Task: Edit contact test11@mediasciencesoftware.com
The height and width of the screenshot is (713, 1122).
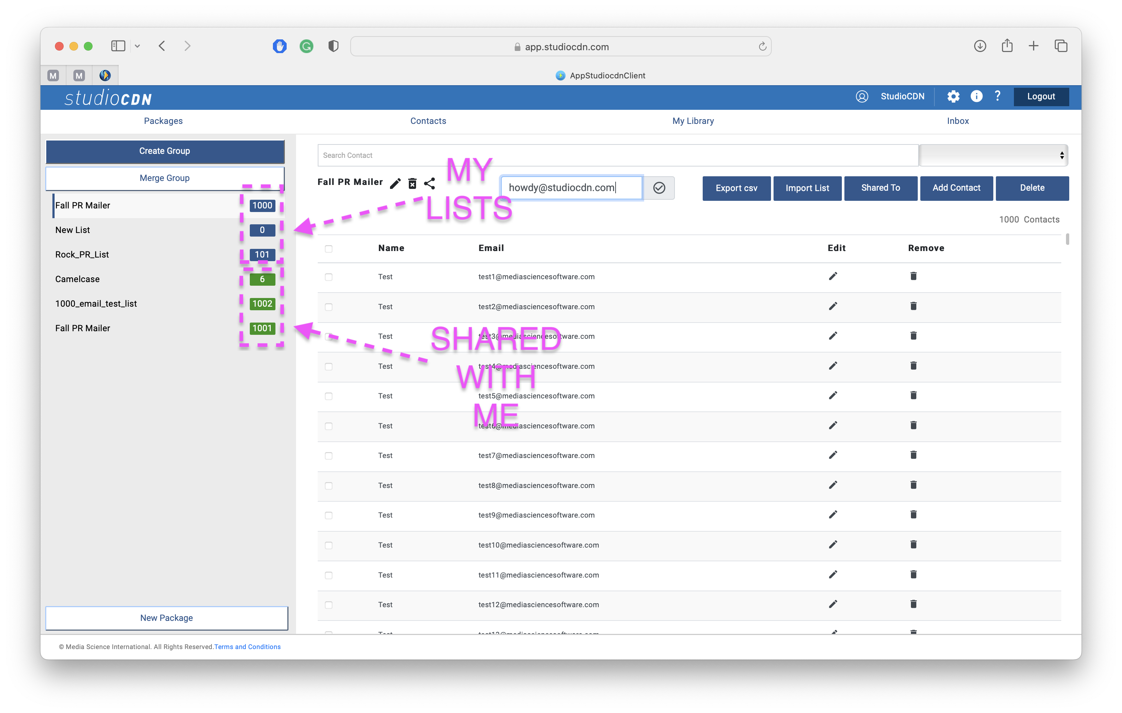Action: click(x=833, y=575)
